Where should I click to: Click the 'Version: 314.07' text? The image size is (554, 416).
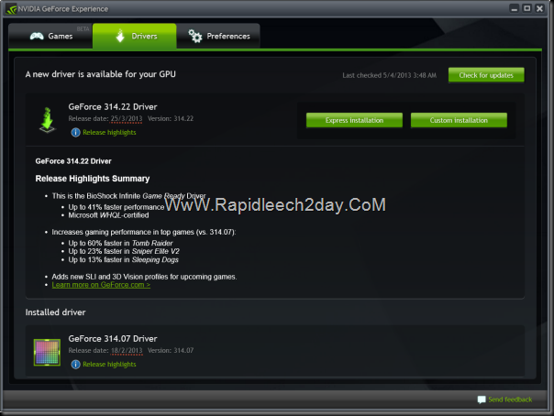coord(171,350)
